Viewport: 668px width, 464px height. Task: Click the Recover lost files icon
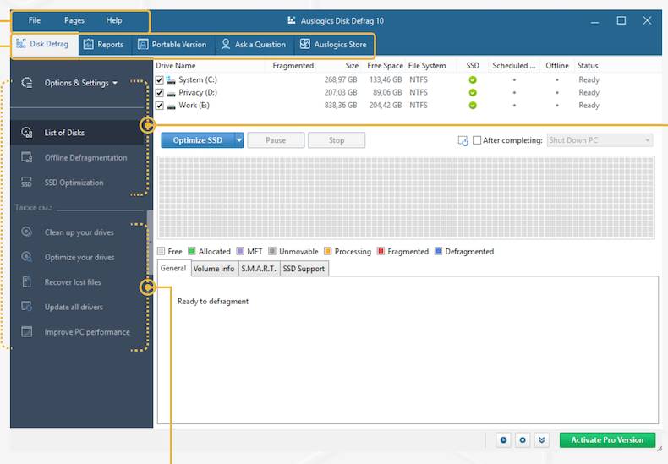click(x=27, y=282)
